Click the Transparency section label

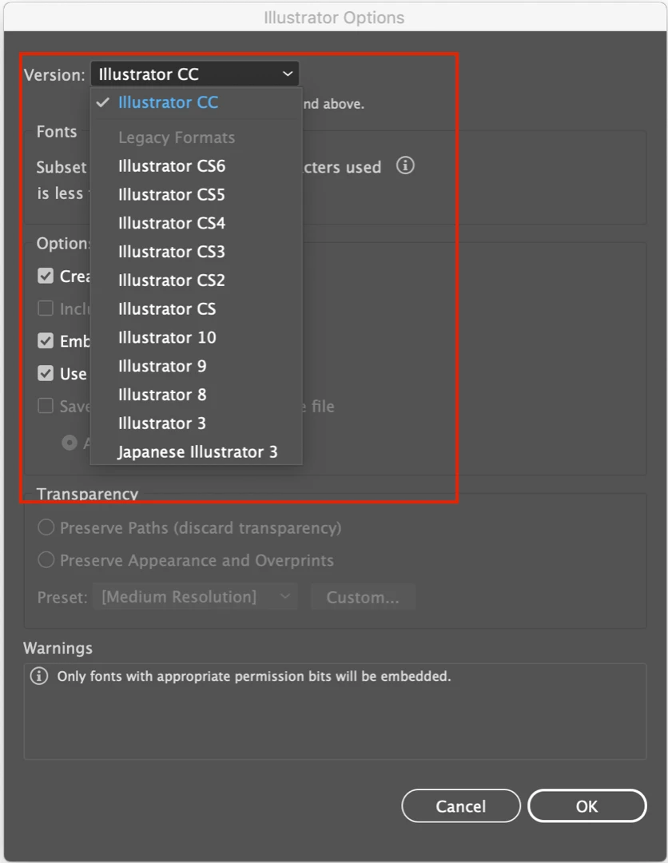(x=87, y=494)
